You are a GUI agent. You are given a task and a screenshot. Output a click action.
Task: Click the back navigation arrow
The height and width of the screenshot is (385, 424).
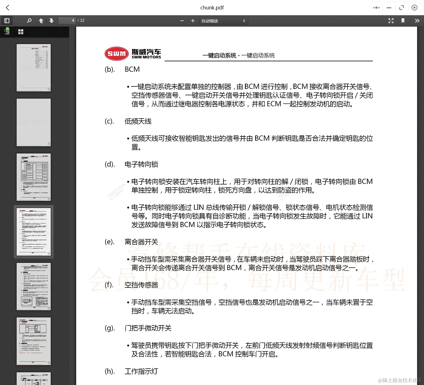(7, 7)
